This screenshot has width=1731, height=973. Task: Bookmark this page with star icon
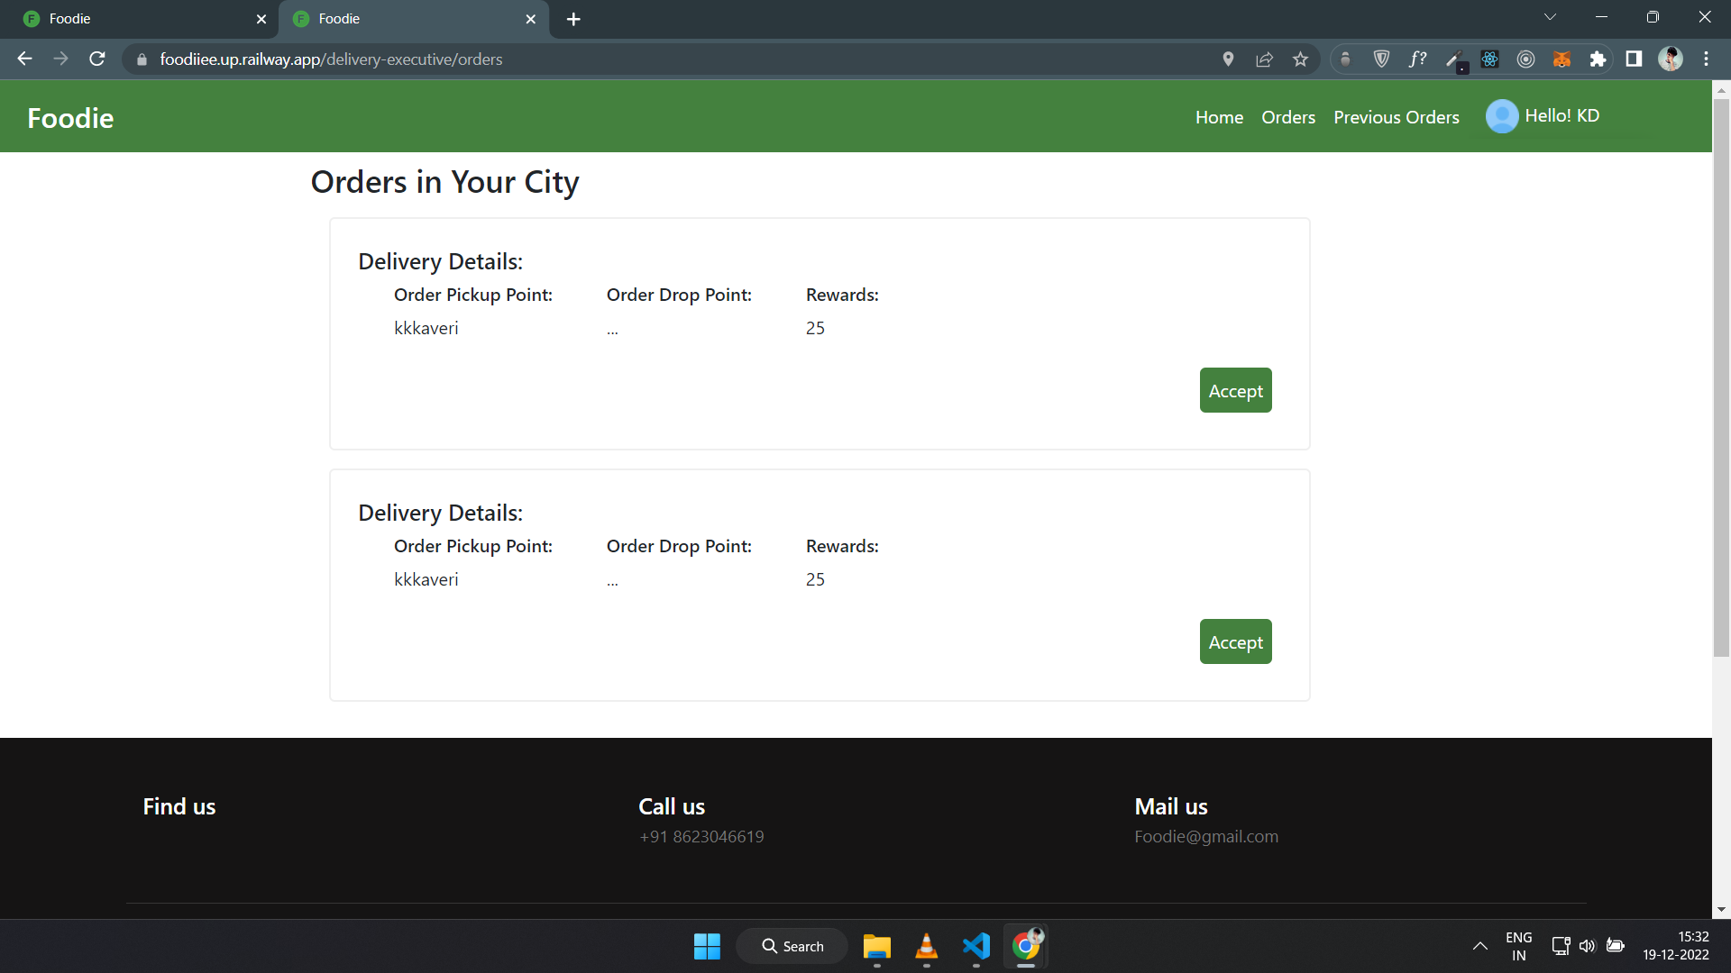(x=1300, y=59)
